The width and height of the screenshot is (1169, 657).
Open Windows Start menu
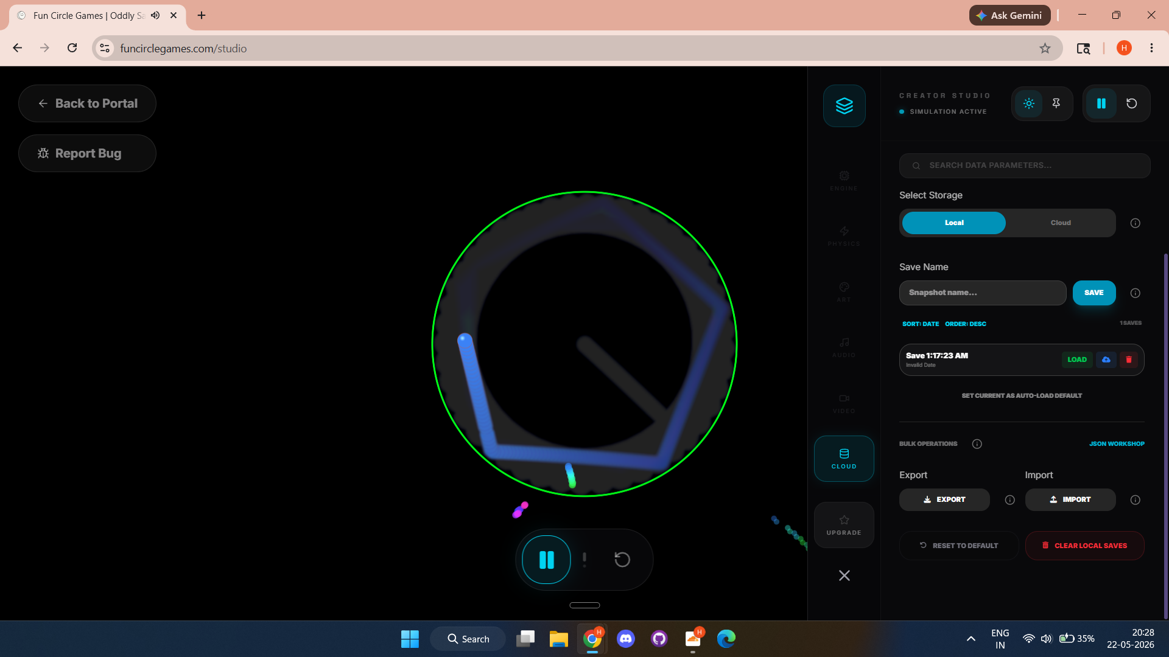410,639
